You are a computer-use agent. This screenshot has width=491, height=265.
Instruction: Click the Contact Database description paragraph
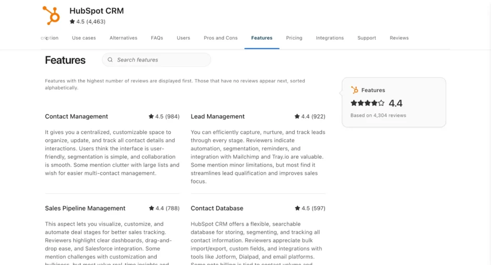tap(256, 243)
